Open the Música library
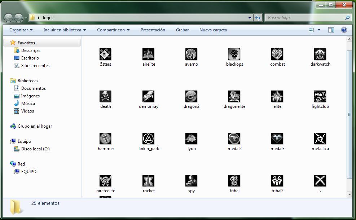Screen dimensions: 356x220 (x=28, y=103)
